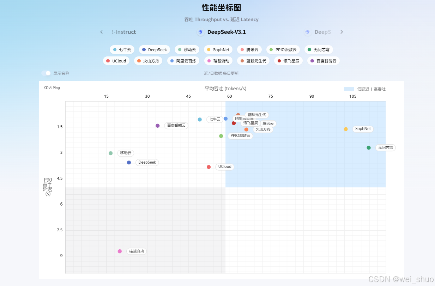Toggle the 移动云 legend filter
The image size is (435, 286).
pyautogui.click(x=187, y=50)
